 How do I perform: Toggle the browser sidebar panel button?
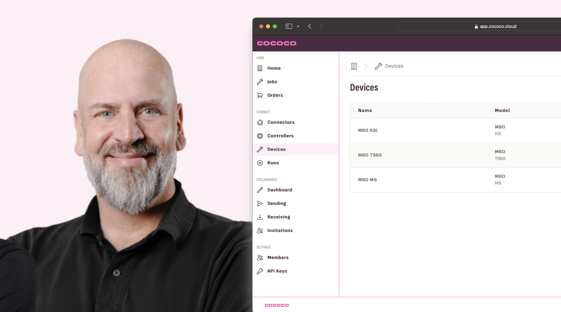[288, 26]
